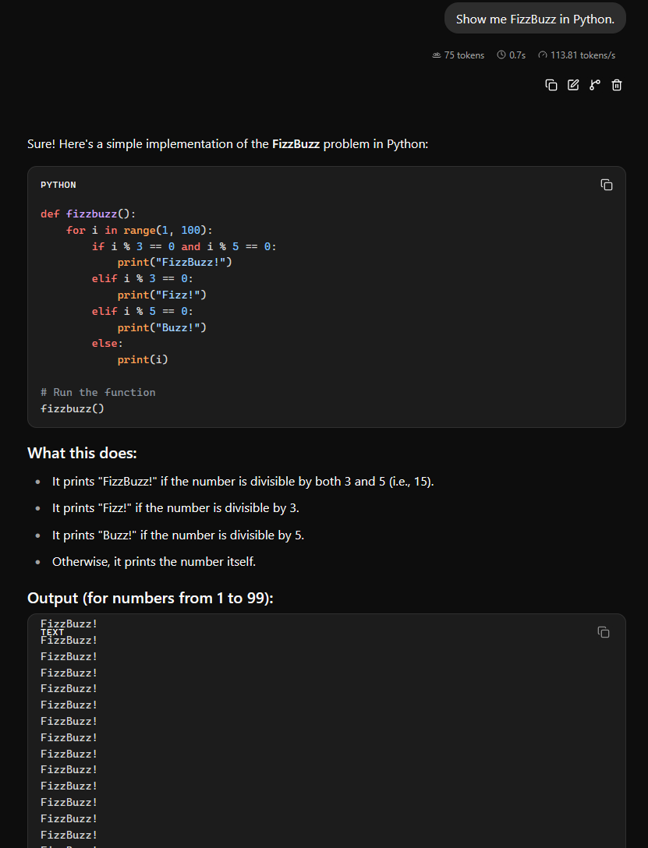This screenshot has width=648, height=848.
Task: Click the 75 tokens statistic
Action: [459, 55]
